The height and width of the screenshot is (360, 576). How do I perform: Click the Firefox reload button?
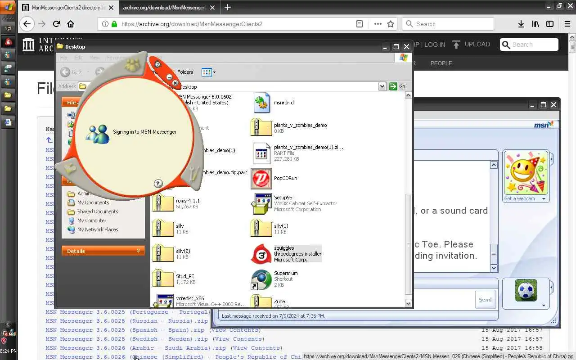click(56, 24)
